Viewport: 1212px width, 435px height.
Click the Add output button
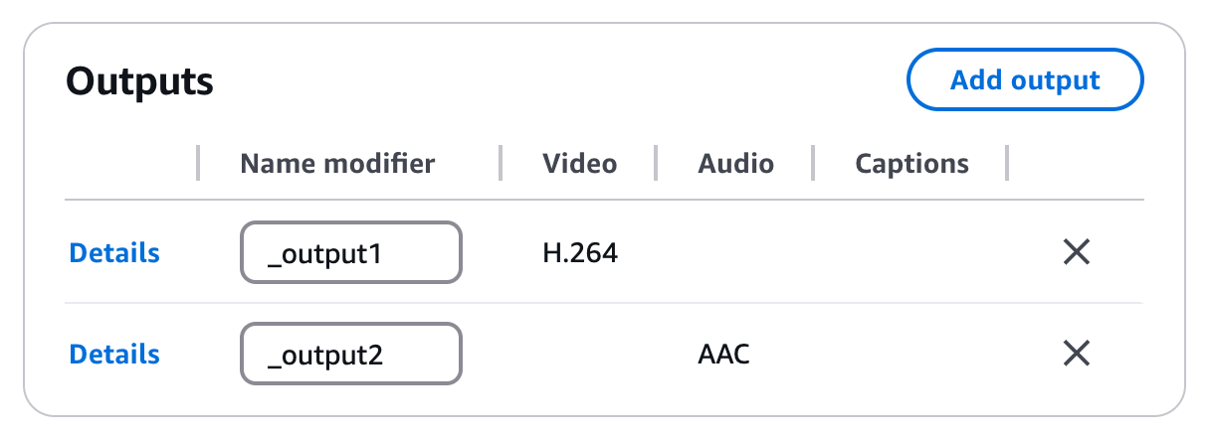pyautogui.click(x=1025, y=80)
